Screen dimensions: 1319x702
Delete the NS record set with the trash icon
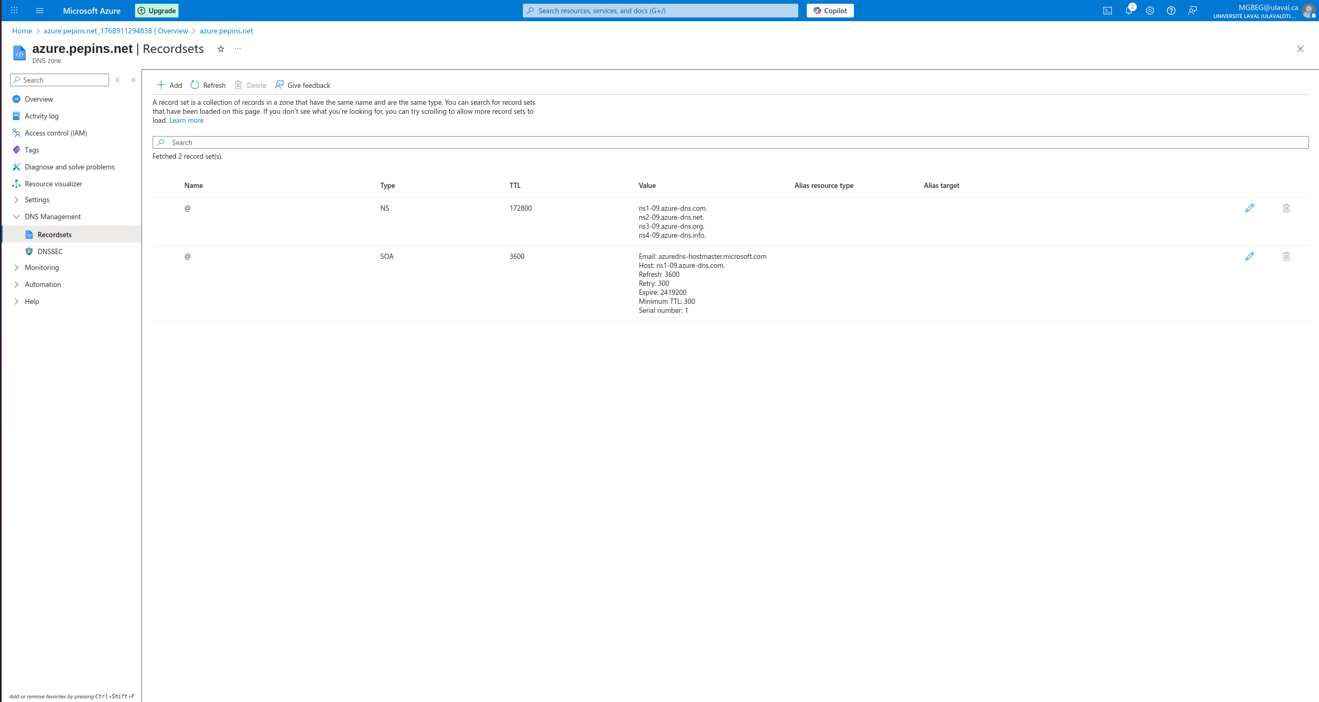[x=1286, y=208]
